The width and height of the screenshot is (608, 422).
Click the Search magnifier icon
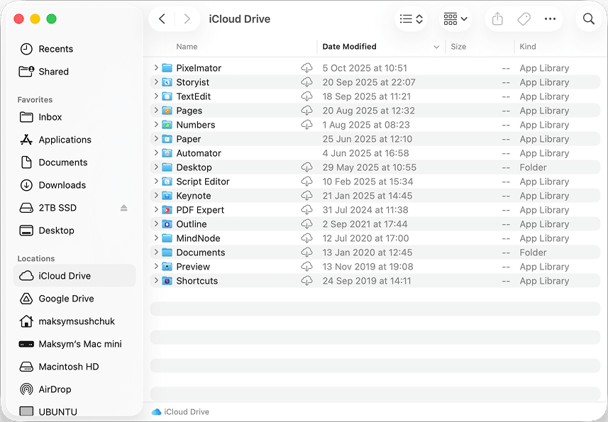tap(588, 19)
